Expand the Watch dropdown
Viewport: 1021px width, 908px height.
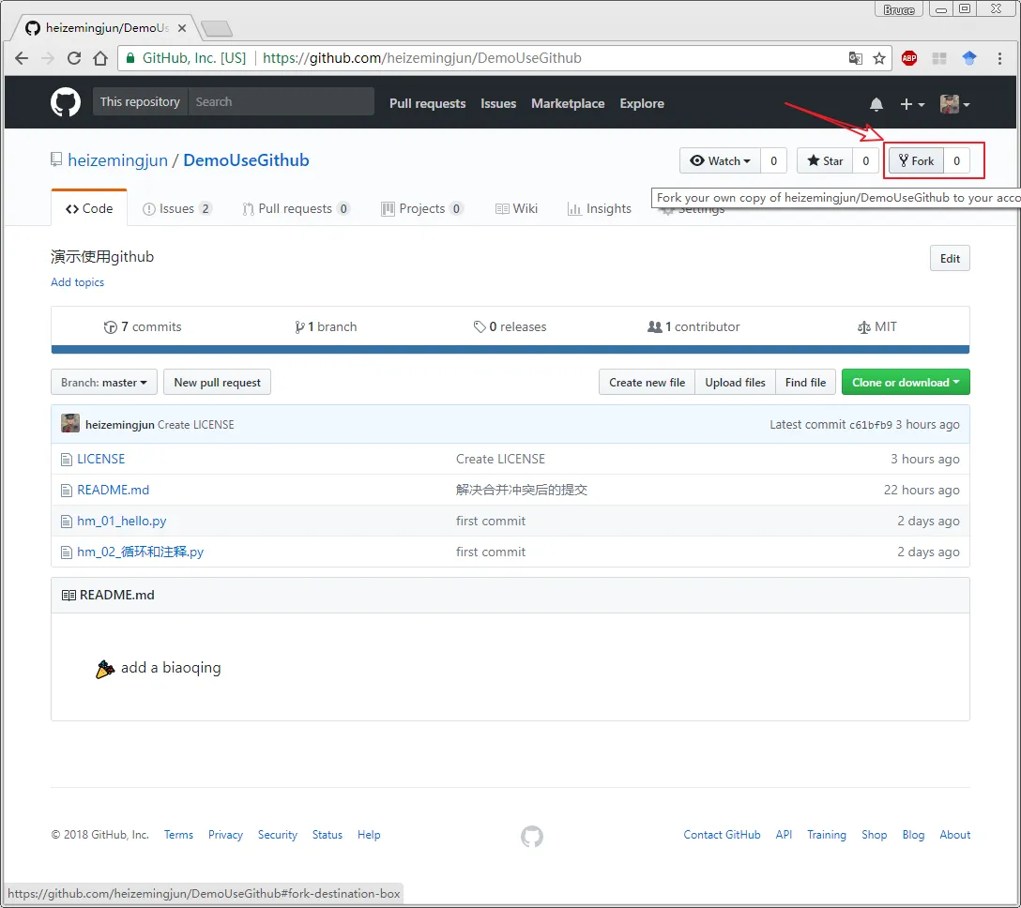point(720,161)
